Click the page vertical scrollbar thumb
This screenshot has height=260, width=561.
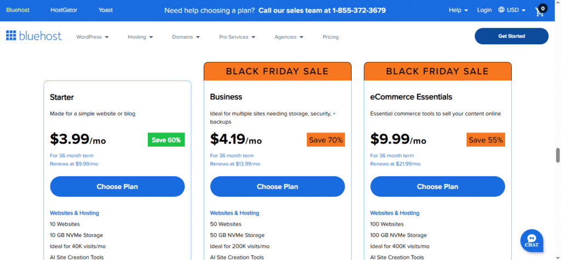[x=558, y=155]
